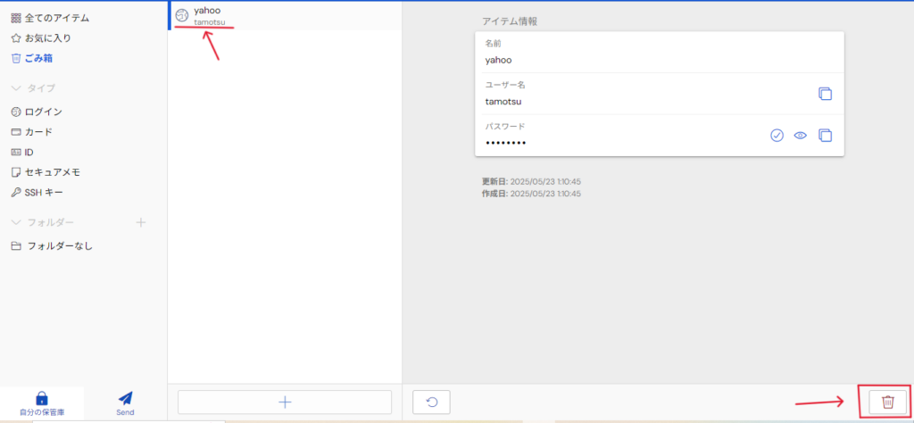Copy the ユーザー名 value

(825, 93)
